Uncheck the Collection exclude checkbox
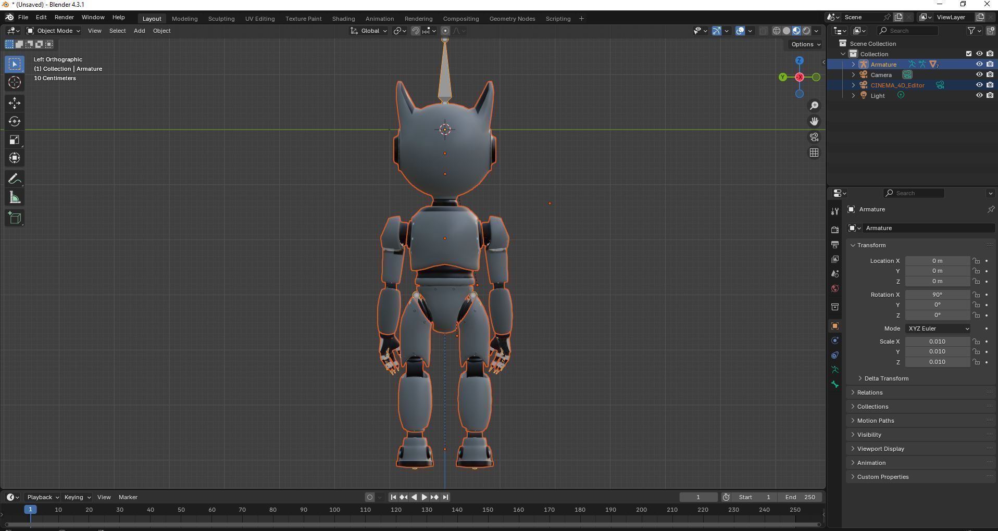 [969, 54]
